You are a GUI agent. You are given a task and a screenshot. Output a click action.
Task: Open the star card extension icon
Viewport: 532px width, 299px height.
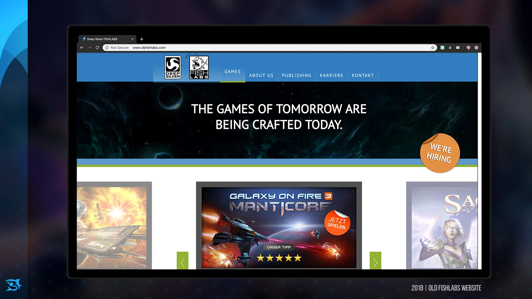458,48
